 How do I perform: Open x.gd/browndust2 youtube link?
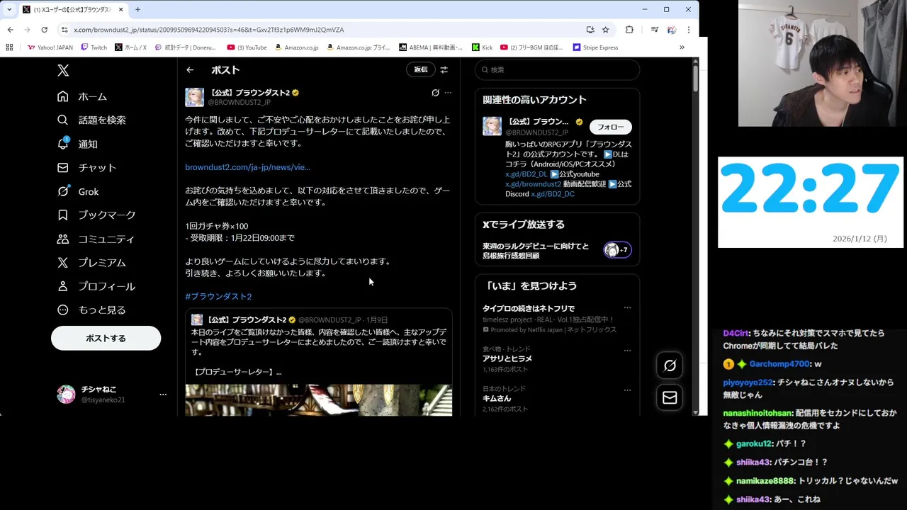(x=533, y=184)
